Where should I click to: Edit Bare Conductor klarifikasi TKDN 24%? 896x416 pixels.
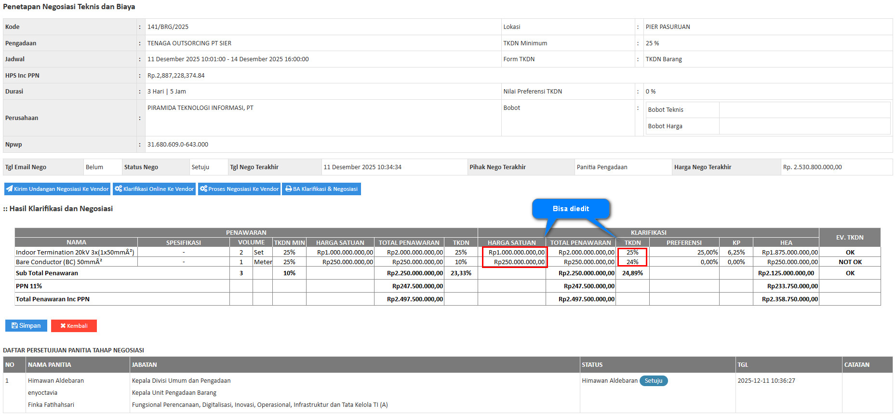[632, 262]
